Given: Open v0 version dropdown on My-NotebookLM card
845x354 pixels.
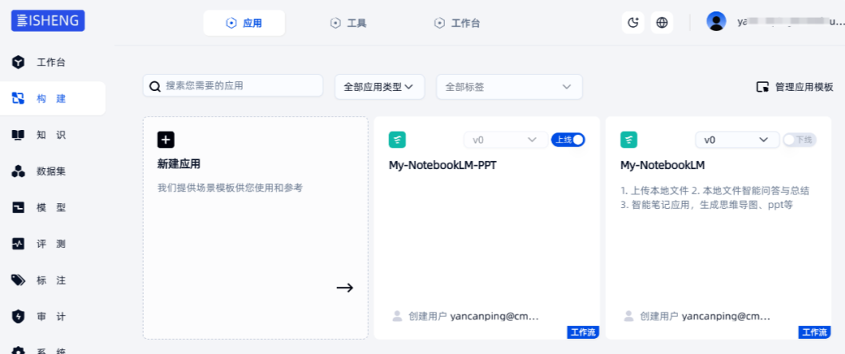Looking at the screenshot, I should tap(737, 140).
